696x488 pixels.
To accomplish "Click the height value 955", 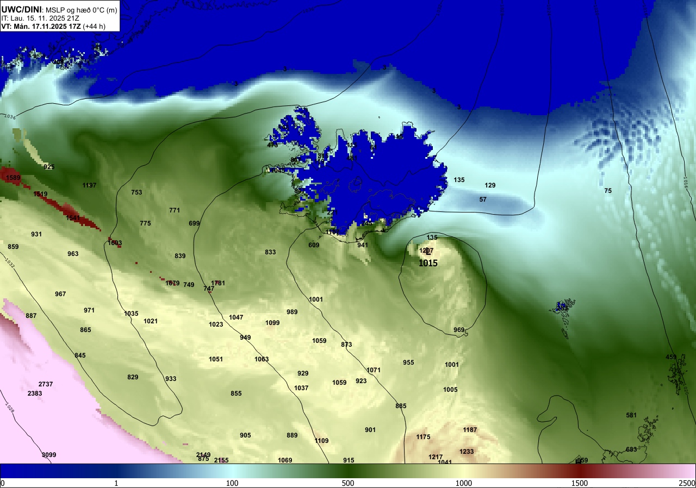I will coord(408,362).
